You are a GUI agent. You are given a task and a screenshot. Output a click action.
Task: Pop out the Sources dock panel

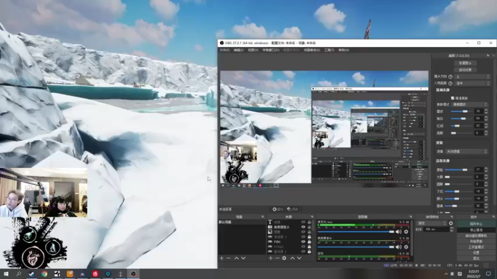pyautogui.click(x=312, y=217)
